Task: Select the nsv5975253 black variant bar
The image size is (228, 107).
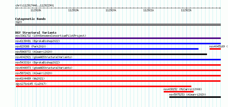Action: pos(195,97)
